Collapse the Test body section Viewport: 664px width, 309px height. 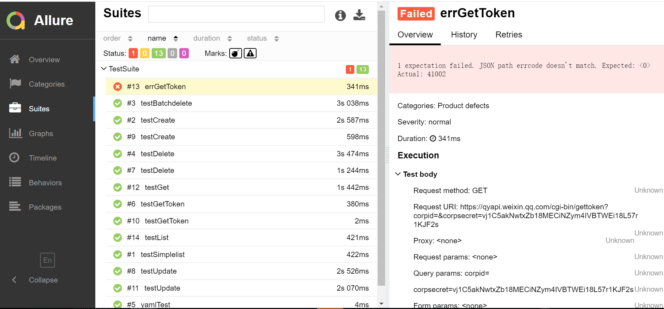[x=398, y=174]
